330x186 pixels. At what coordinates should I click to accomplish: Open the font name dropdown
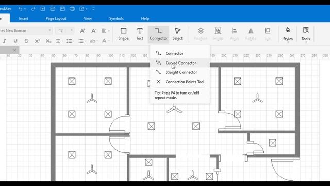tap(49, 30)
